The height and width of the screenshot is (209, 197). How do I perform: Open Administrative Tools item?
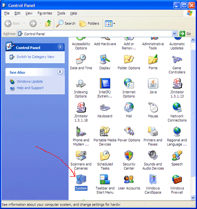pyautogui.click(x=153, y=44)
